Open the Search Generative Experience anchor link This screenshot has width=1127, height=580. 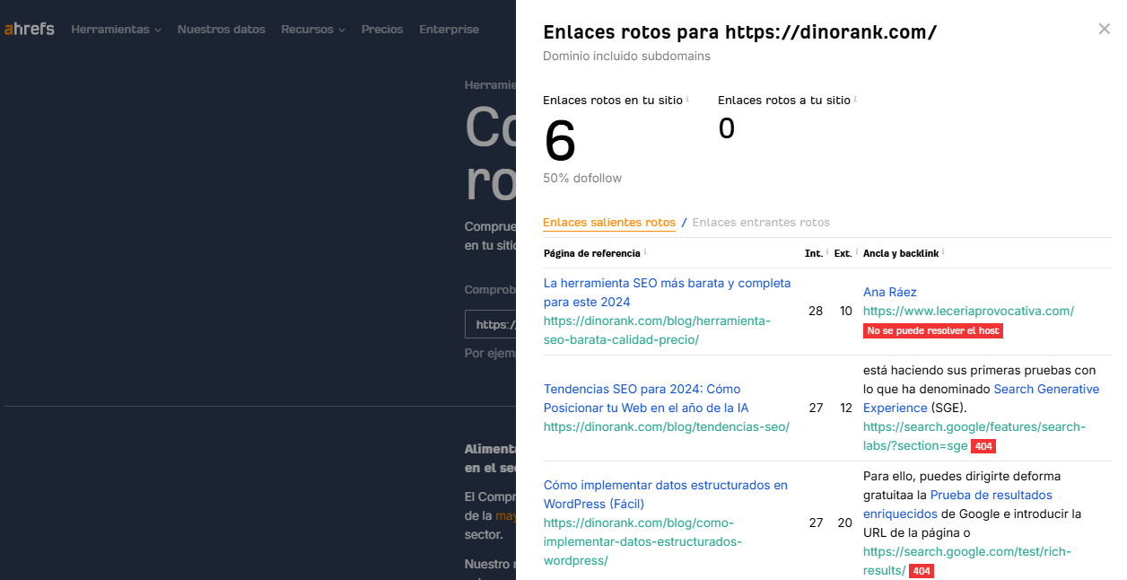tap(981, 399)
